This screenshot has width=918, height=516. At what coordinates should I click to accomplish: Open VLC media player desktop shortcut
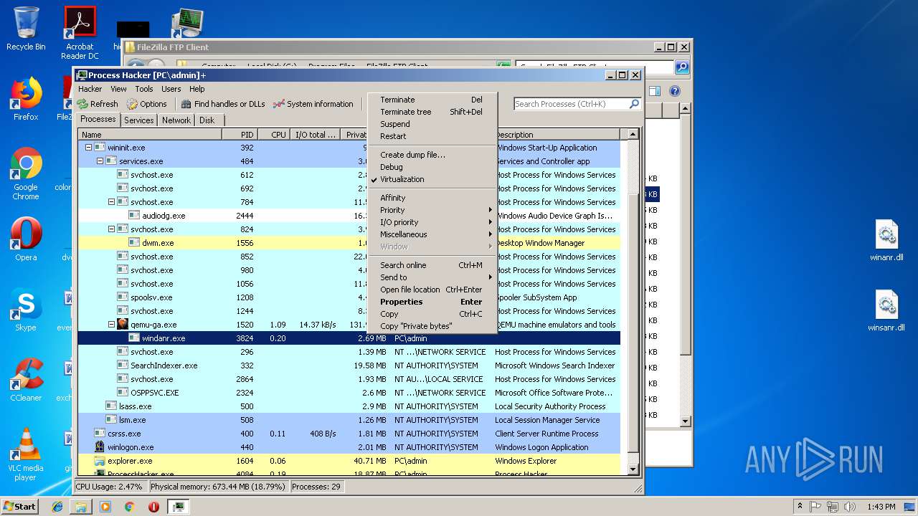[x=26, y=454]
